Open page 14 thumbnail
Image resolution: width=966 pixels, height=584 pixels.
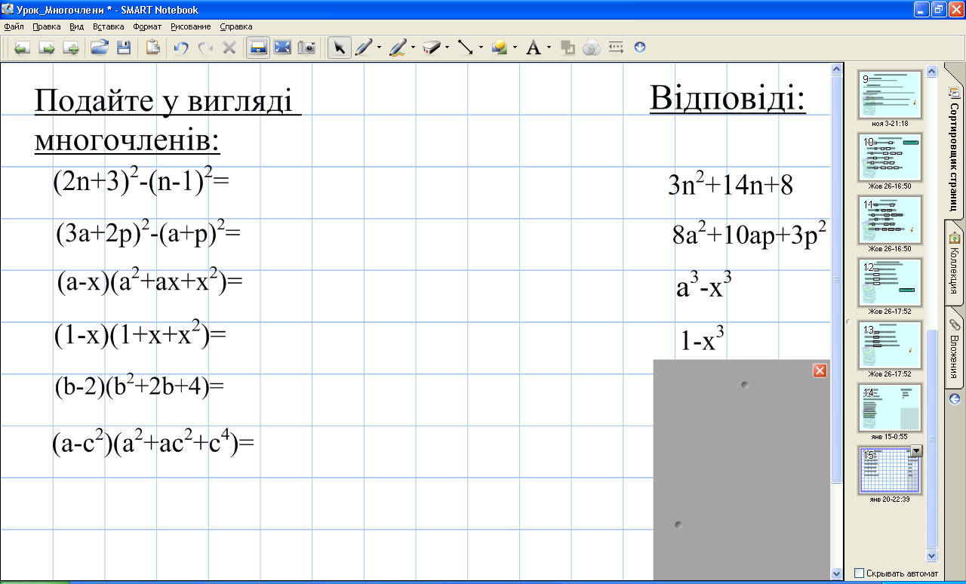(890, 408)
